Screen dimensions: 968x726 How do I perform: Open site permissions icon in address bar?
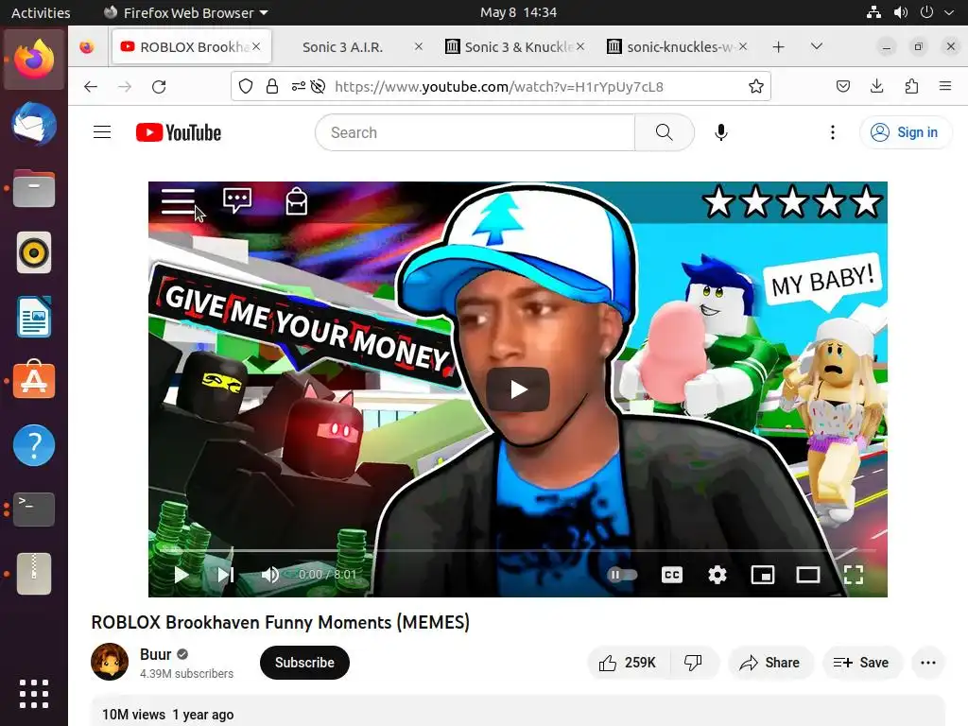(298, 86)
